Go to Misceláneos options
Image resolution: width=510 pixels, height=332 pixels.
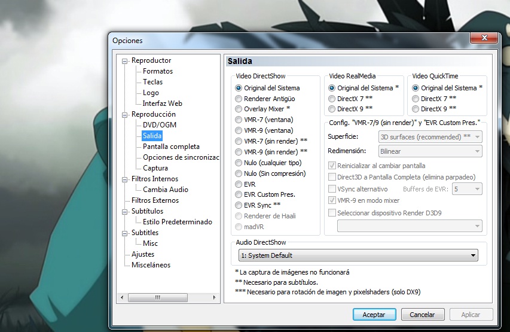[x=151, y=265]
